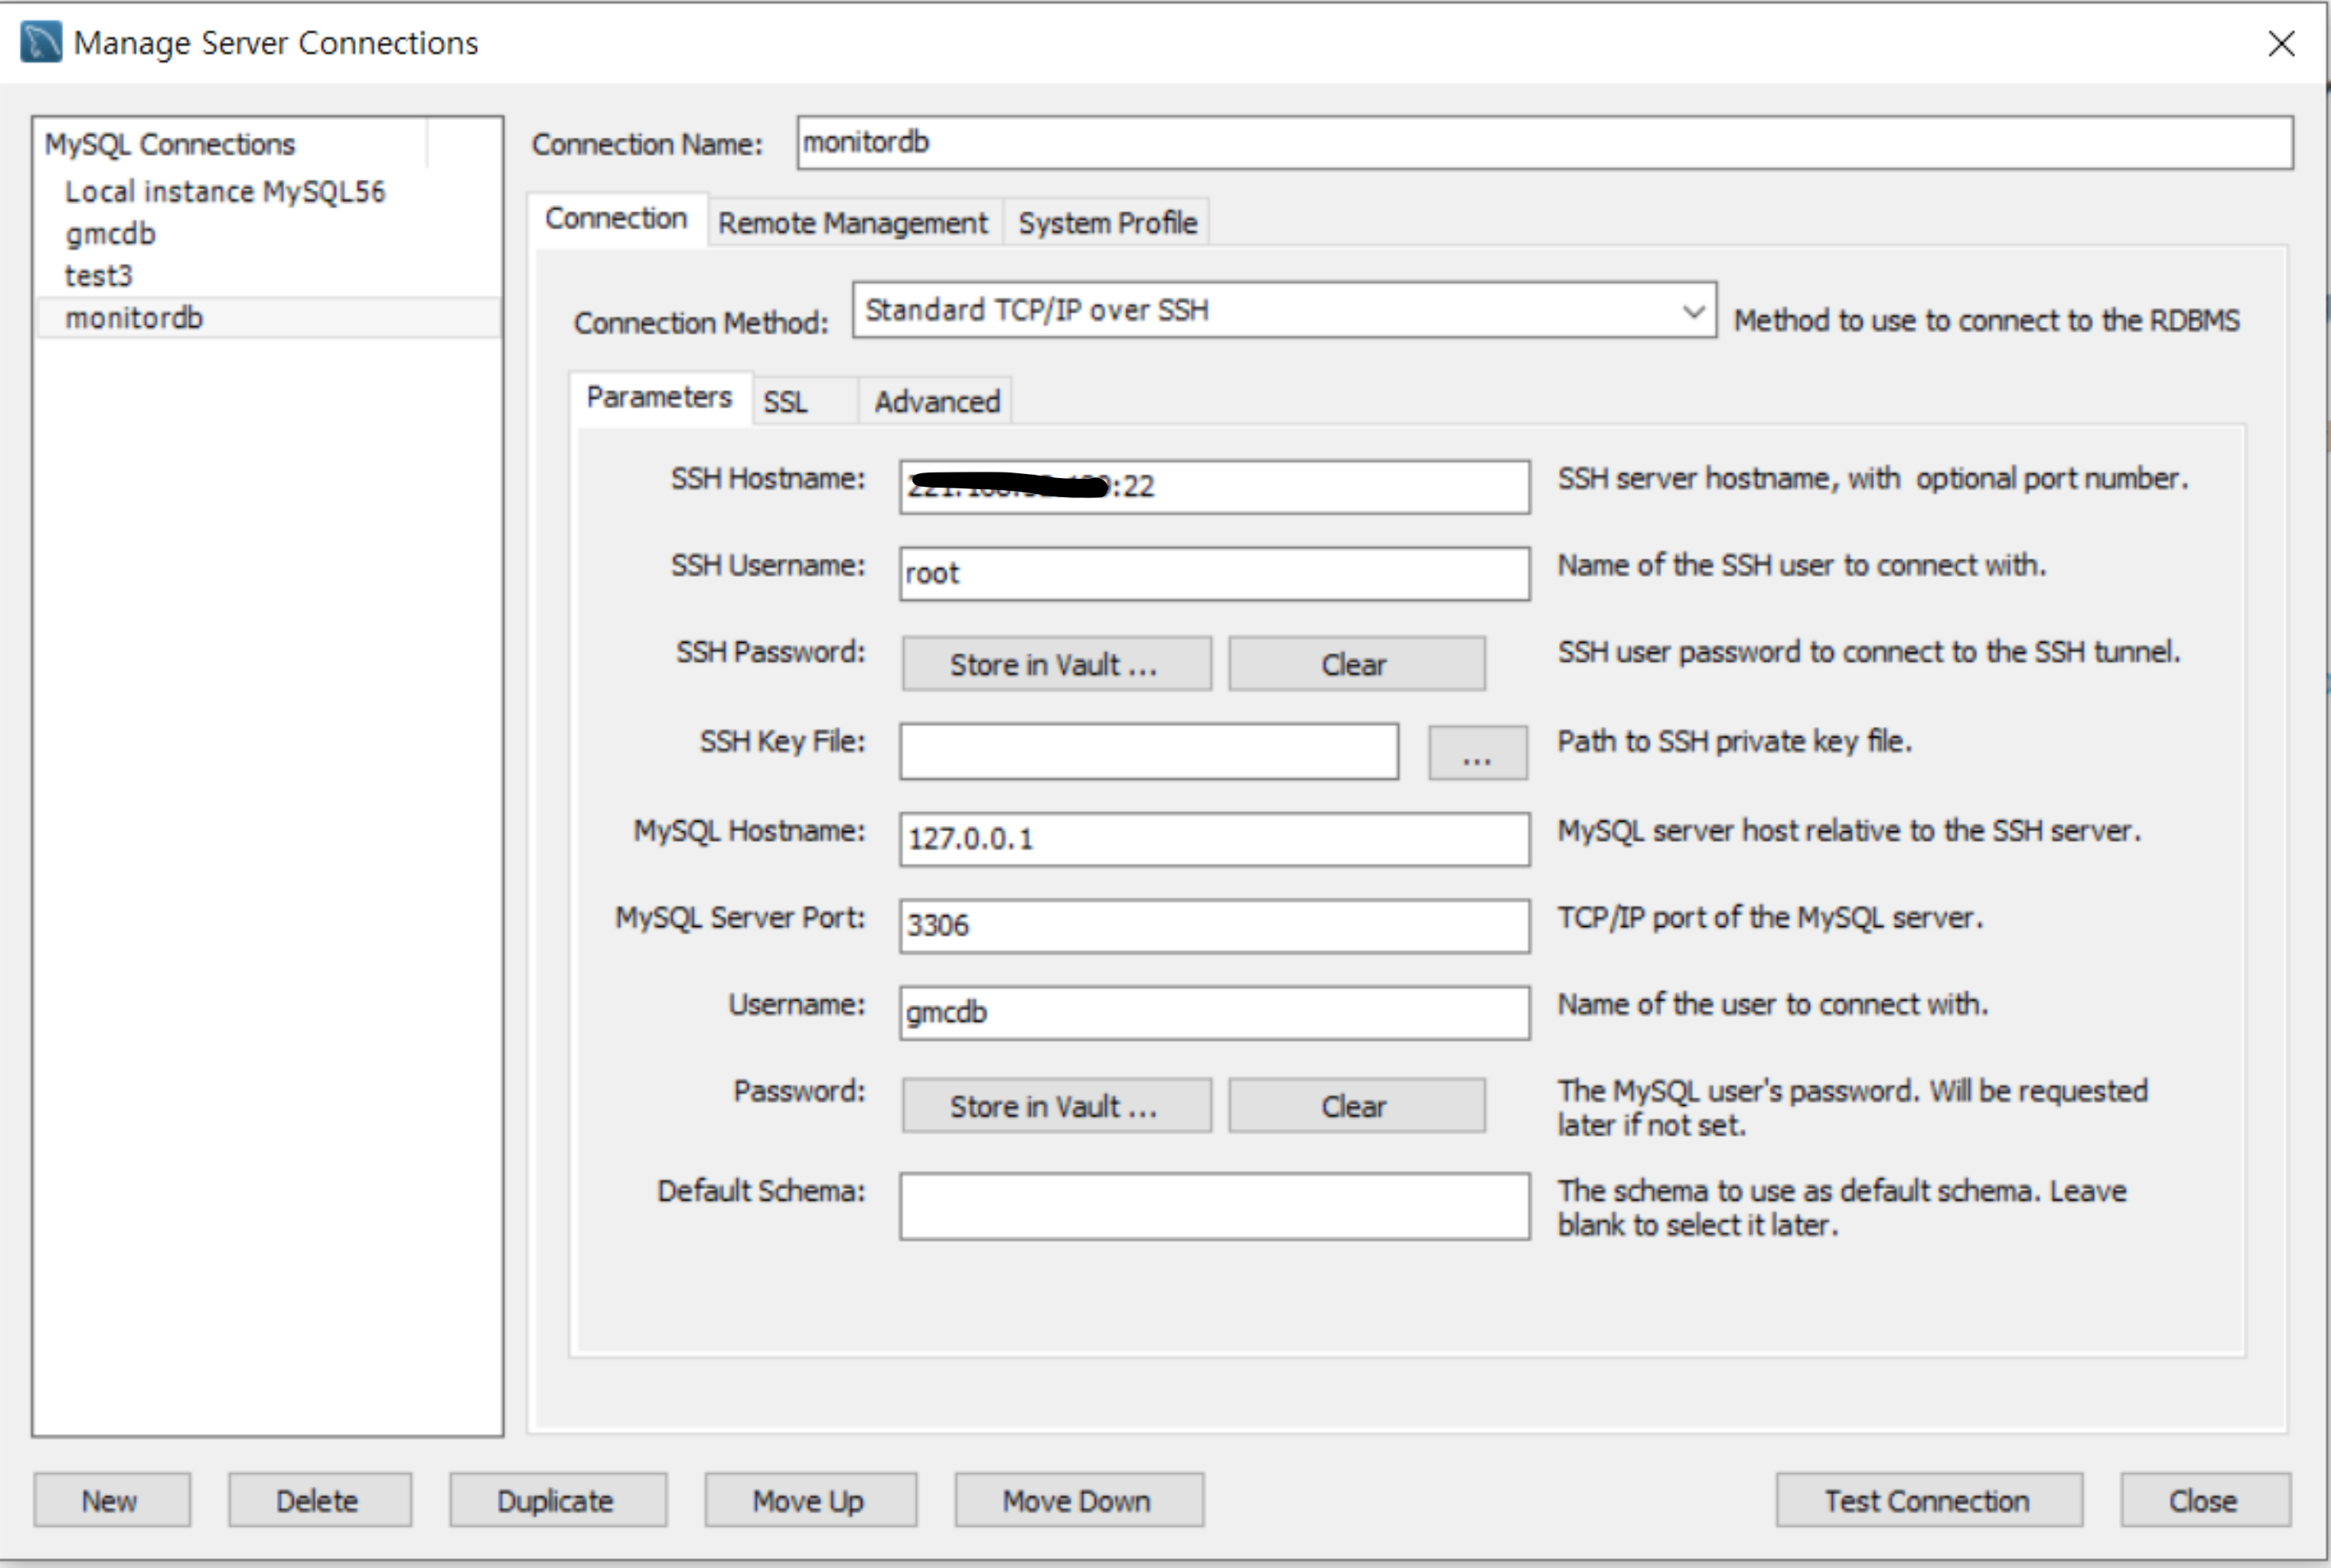Click the Test Connection button
Viewport: 2331px width, 1568px height.
[x=1929, y=1500]
